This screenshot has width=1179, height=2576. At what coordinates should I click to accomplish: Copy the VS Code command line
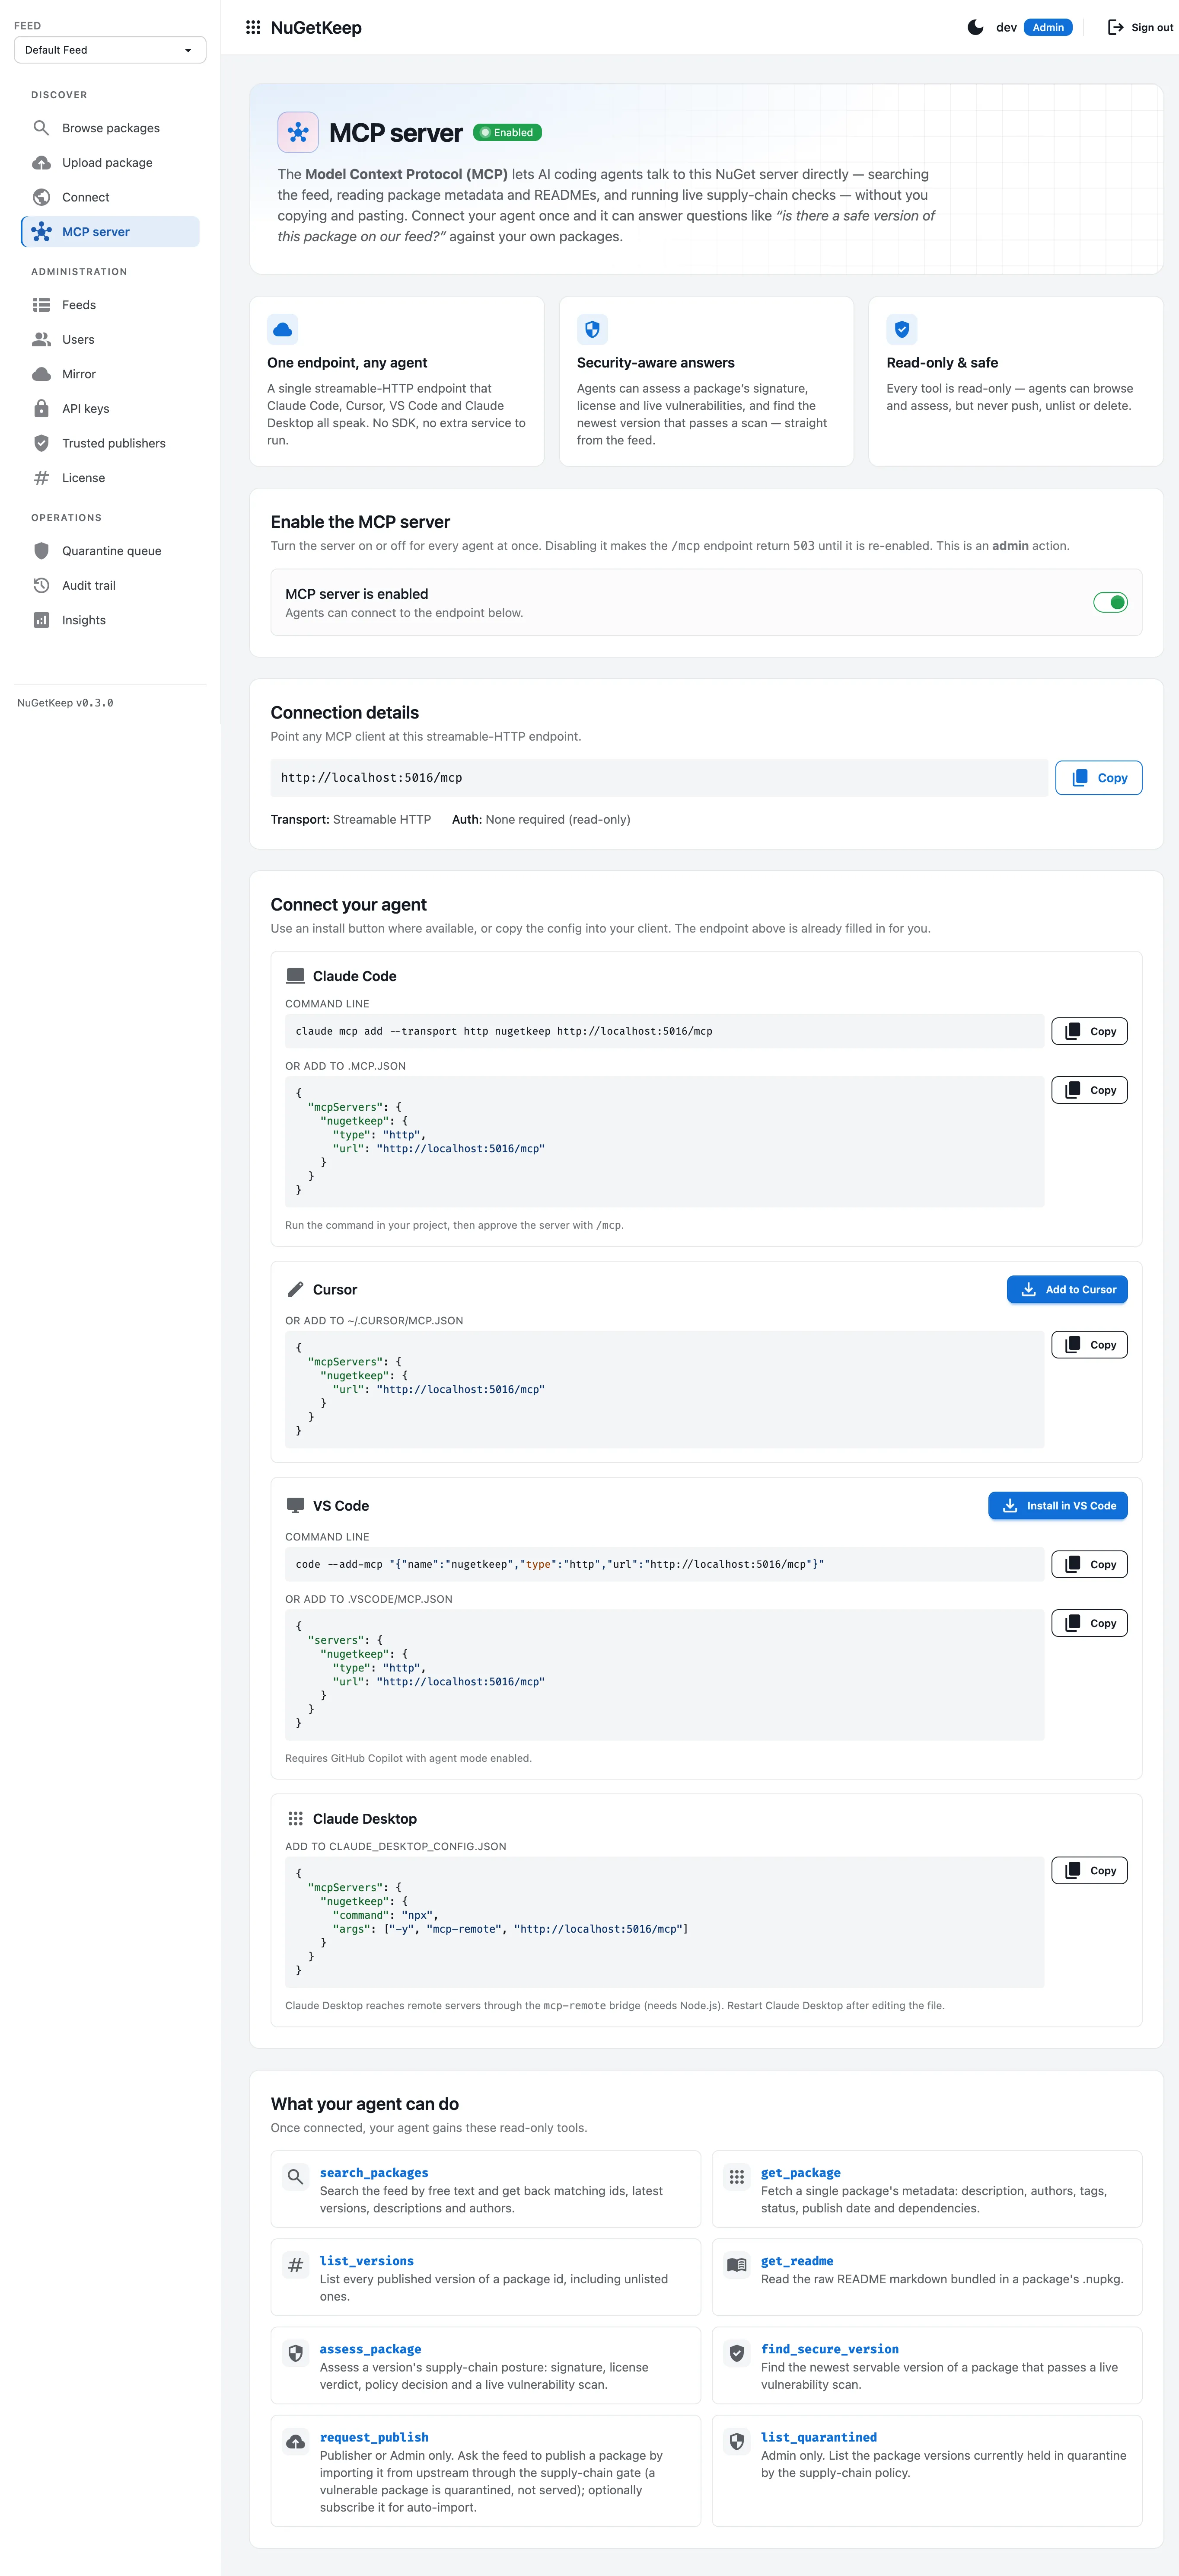point(1089,1564)
